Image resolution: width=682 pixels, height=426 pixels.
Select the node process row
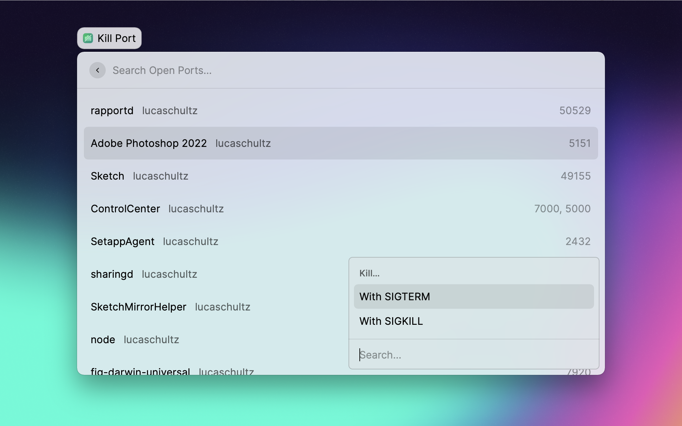[205, 339]
